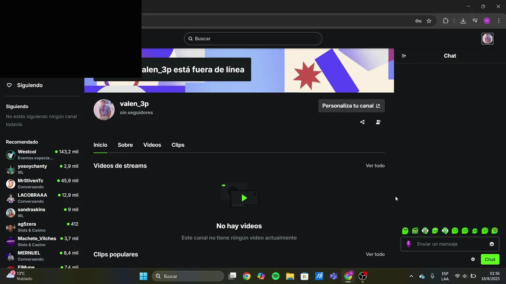
Task: Open recommended channel sandraskins
Action: click(42, 213)
